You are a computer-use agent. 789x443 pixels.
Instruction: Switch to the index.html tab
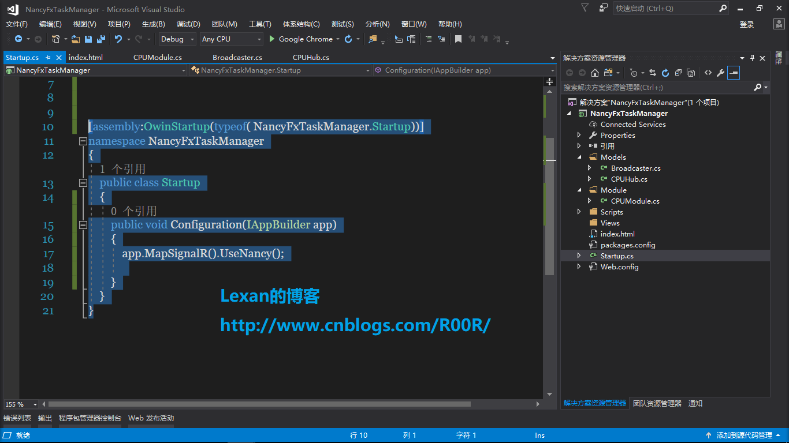85,58
